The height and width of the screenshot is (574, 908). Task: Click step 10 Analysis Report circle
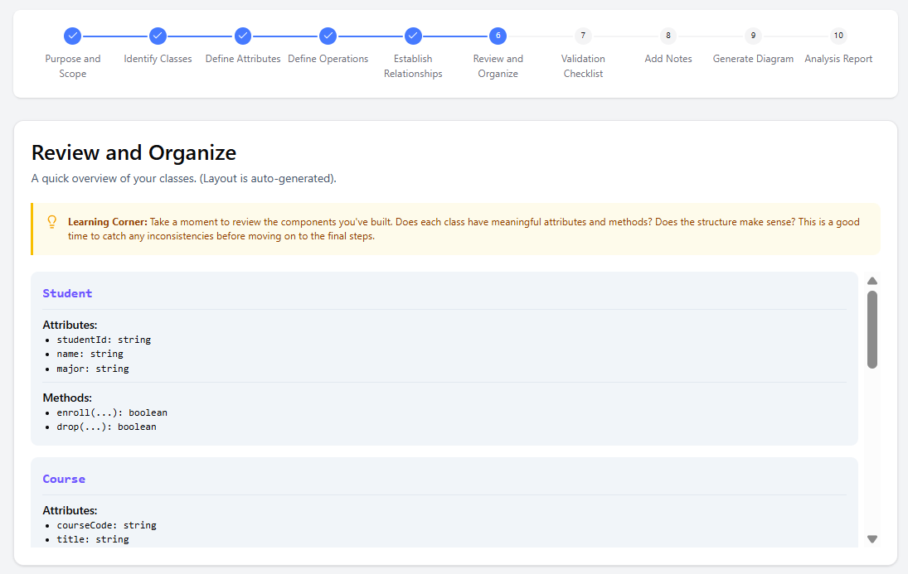pyautogui.click(x=838, y=36)
